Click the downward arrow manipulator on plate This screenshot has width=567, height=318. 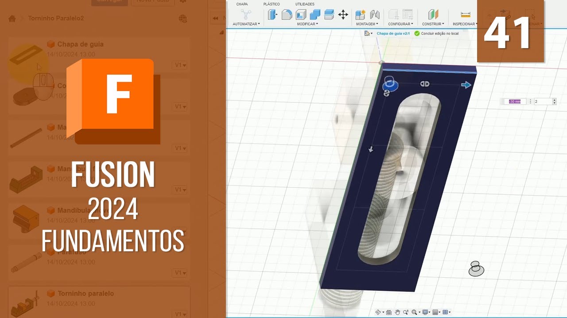[371, 150]
